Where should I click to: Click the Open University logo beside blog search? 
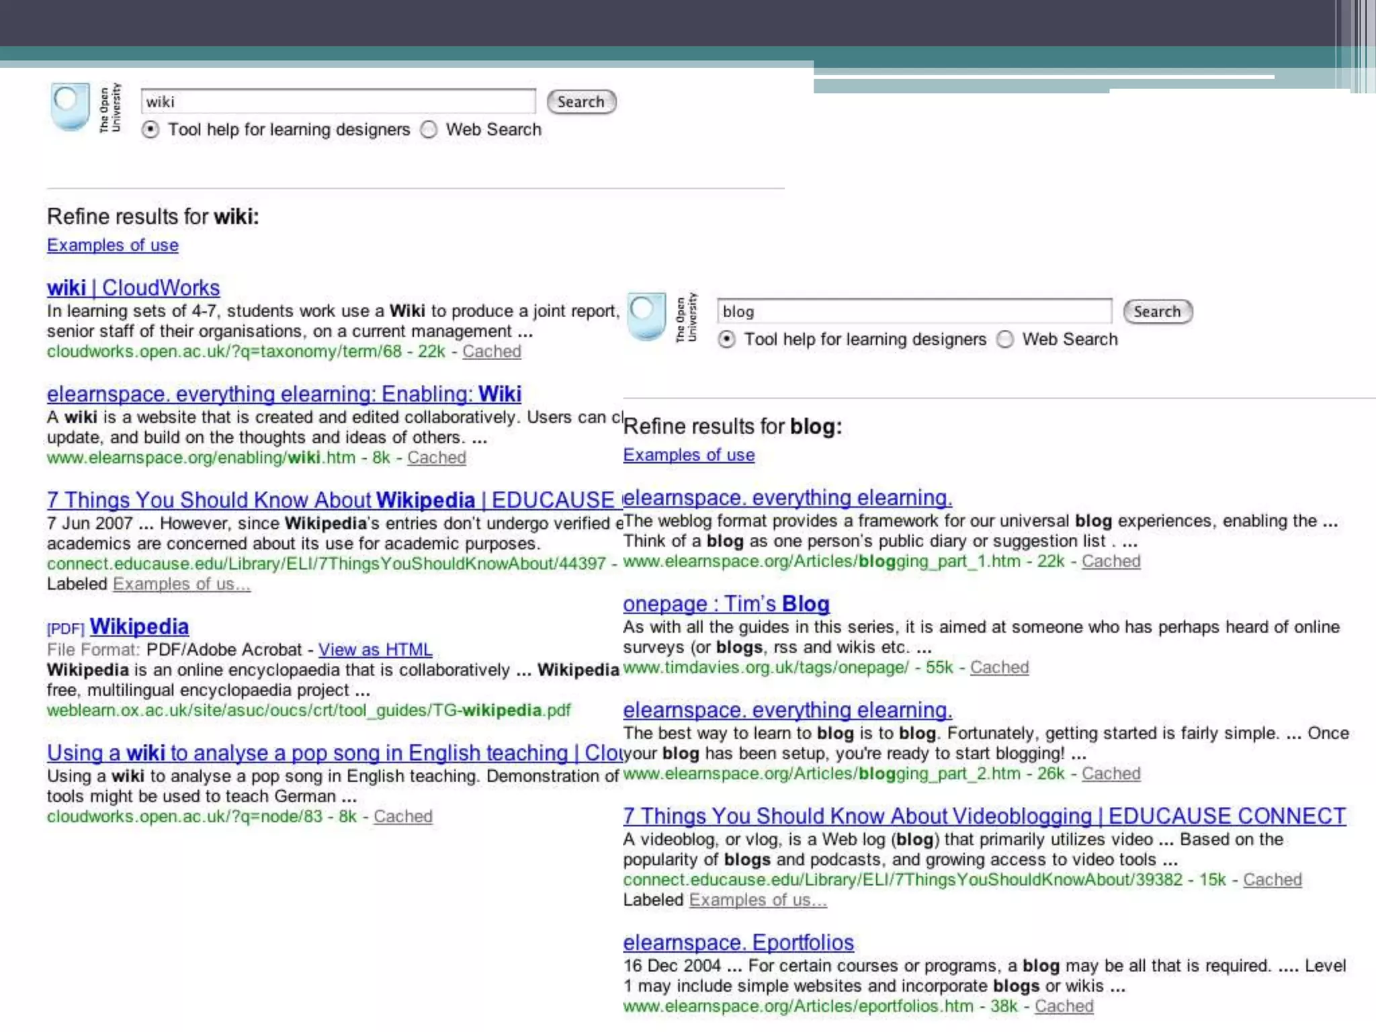(646, 316)
